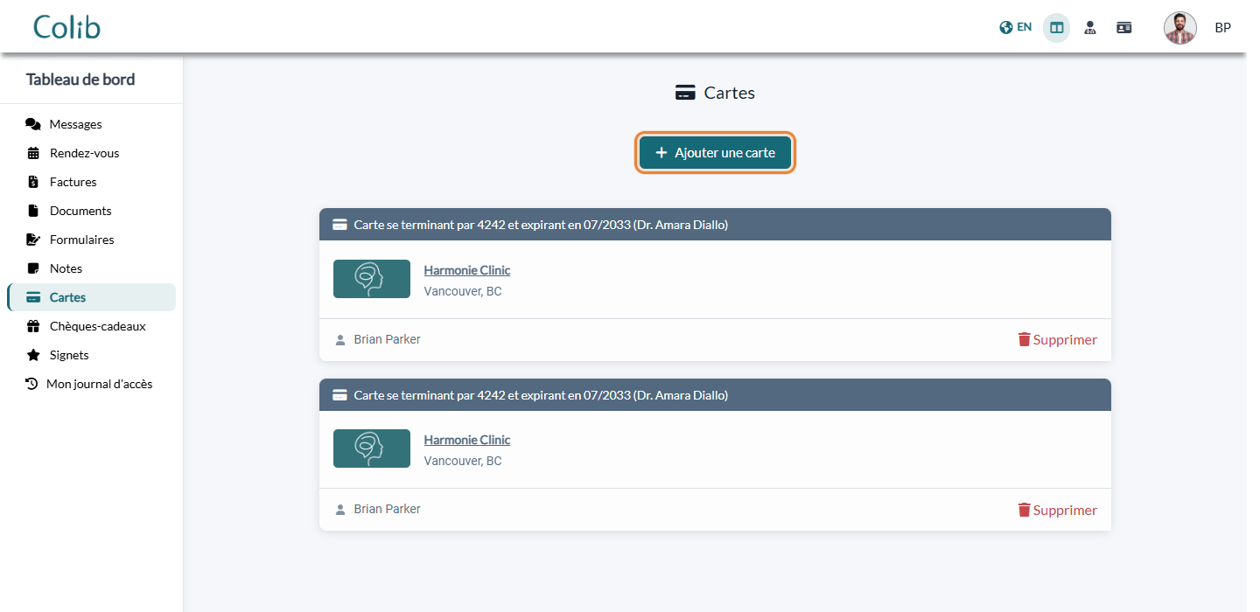
Task: Go home via the Colib logo
Action: click(x=67, y=27)
